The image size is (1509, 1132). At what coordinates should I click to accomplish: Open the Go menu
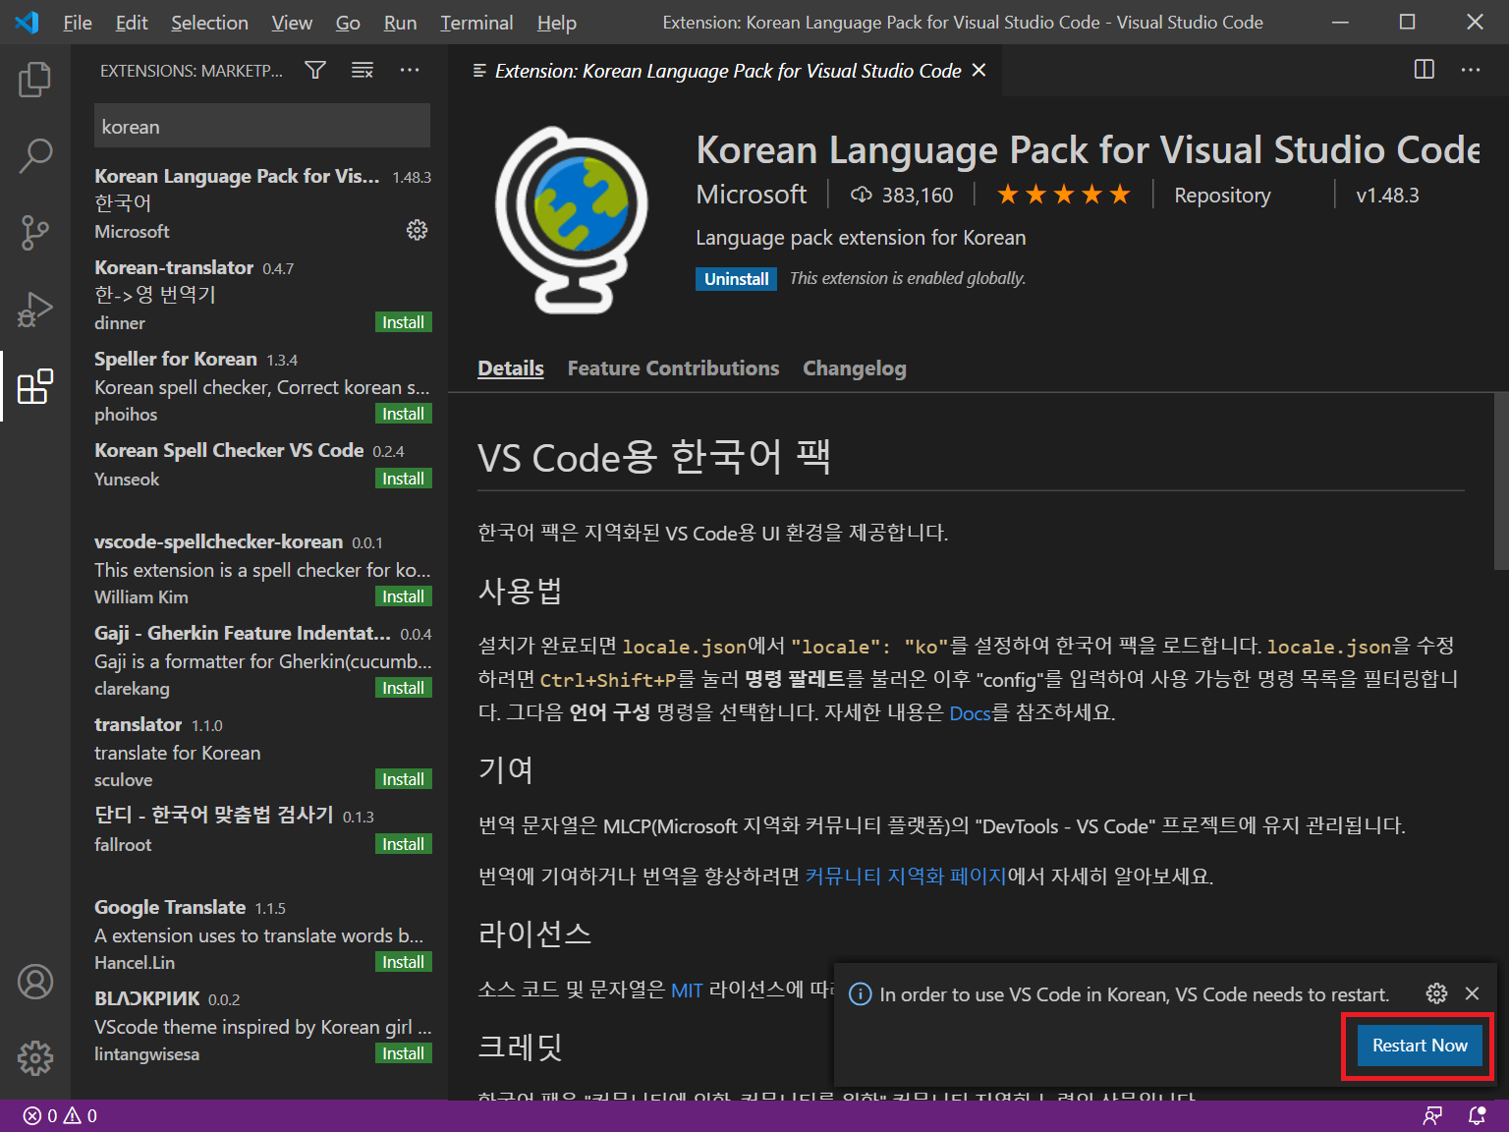(348, 23)
